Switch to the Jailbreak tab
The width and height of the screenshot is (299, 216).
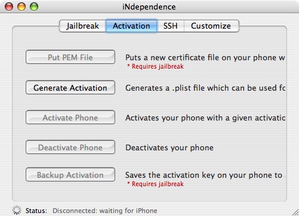(82, 26)
